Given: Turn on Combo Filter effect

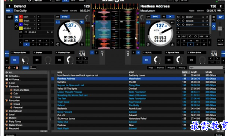Looking at the screenshot, I should (x=59, y=60).
